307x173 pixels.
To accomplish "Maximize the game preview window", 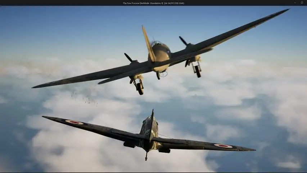I will click(x=302, y=3).
